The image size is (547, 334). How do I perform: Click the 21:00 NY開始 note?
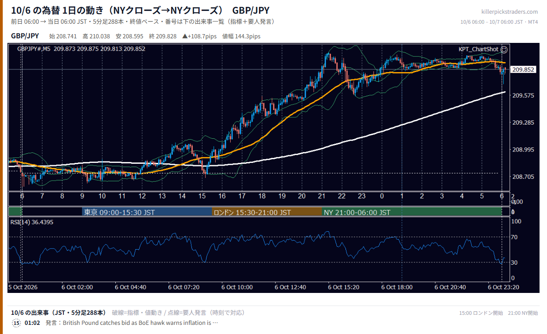tap(523, 313)
